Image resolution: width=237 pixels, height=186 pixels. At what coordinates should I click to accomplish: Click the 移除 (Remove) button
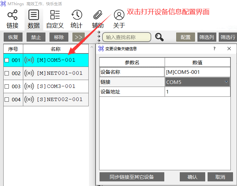point(59,37)
